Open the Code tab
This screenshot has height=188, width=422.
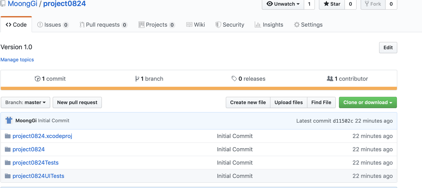point(16,25)
